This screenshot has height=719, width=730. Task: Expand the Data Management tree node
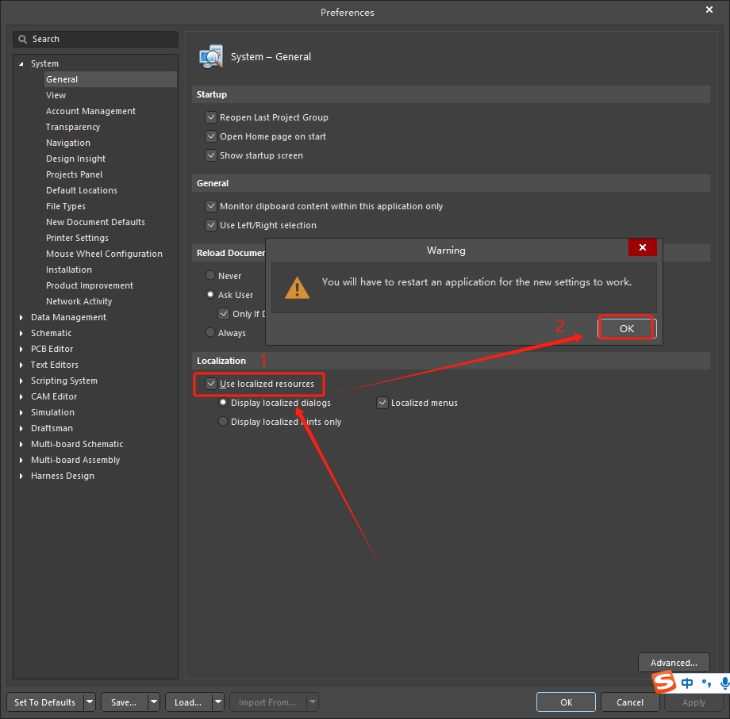coord(21,317)
